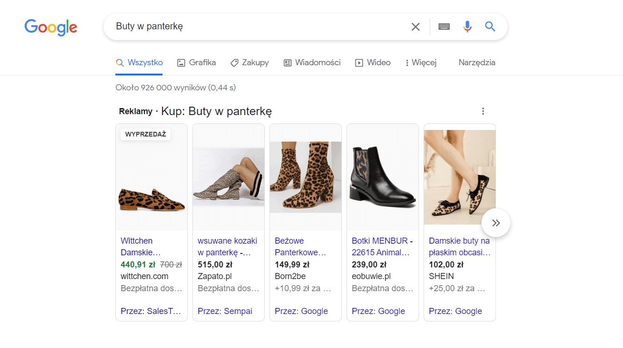Open the Wideo tab
Image resolution: width=623 pixels, height=348 pixels.
pos(373,62)
